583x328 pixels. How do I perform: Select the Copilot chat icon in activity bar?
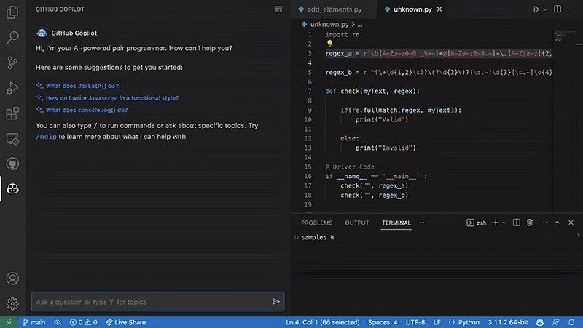pos(12,189)
